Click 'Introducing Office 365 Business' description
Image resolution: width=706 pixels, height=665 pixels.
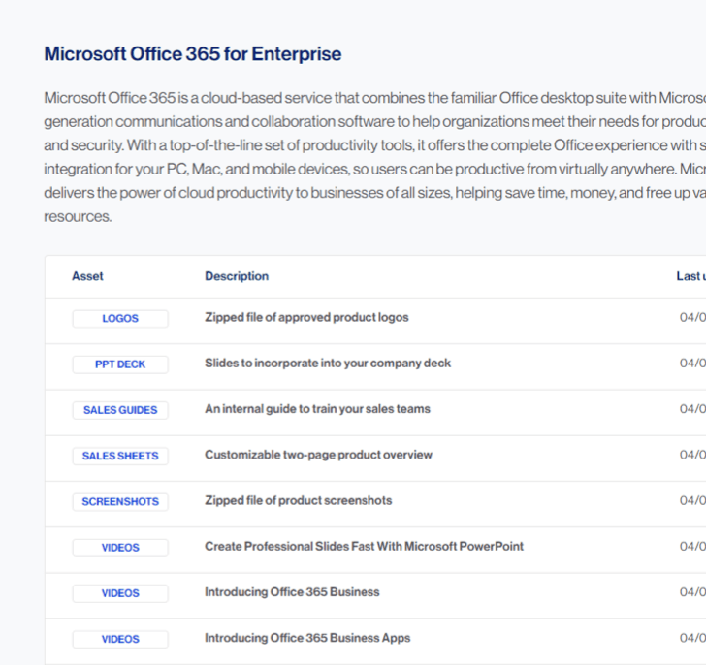292,592
